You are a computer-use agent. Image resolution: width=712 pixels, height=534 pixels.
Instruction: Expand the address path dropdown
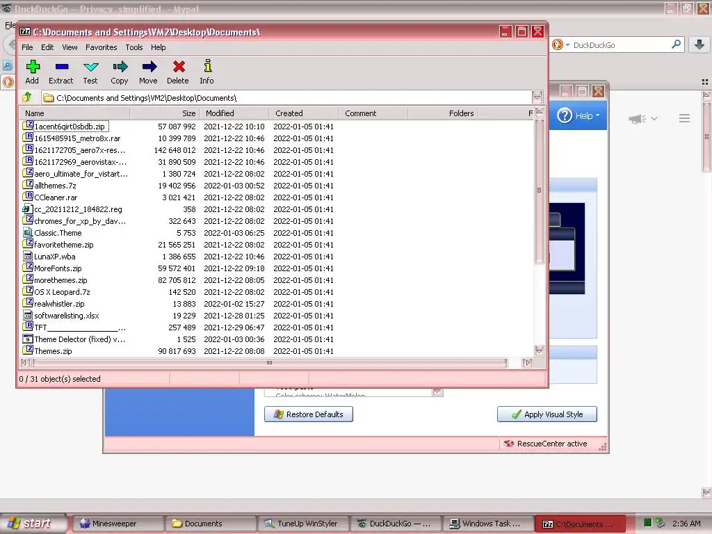point(537,97)
